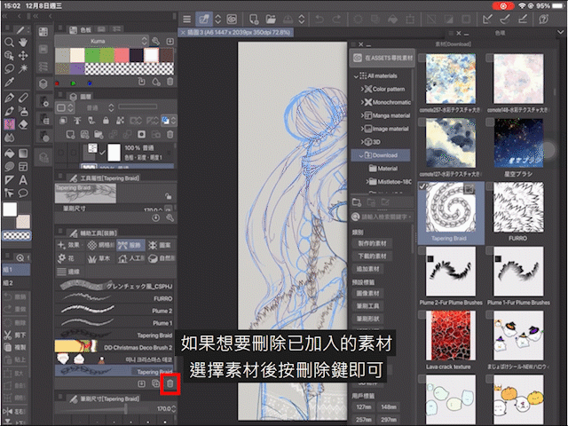Select the Eraser tool

(x=23, y=124)
